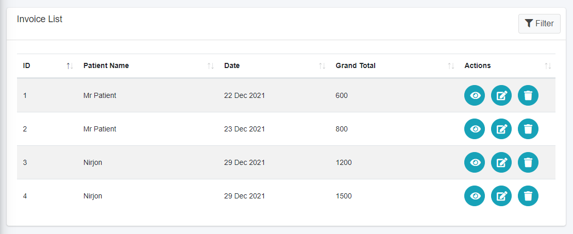View invoice 2 with total 800
This screenshot has height=234, width=573.
point(475,129)
